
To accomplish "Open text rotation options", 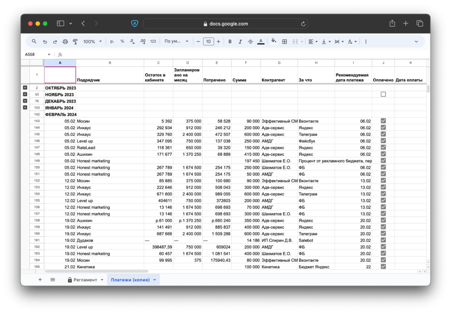I will click(352, 42).
